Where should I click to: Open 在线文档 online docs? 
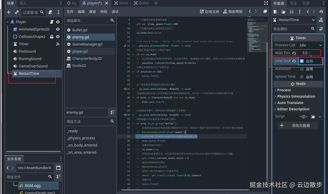click(209, 12)
